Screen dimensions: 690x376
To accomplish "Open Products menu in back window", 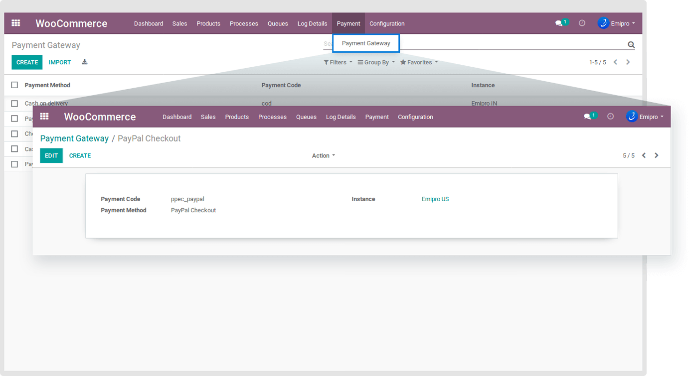I will 208,23.
